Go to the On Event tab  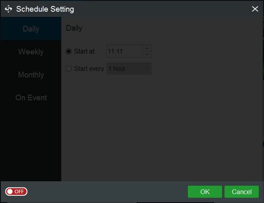coord(31,98)
